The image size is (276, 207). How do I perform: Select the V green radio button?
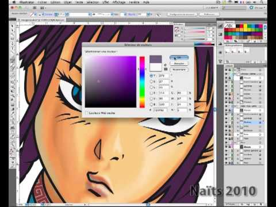(151, 99)
